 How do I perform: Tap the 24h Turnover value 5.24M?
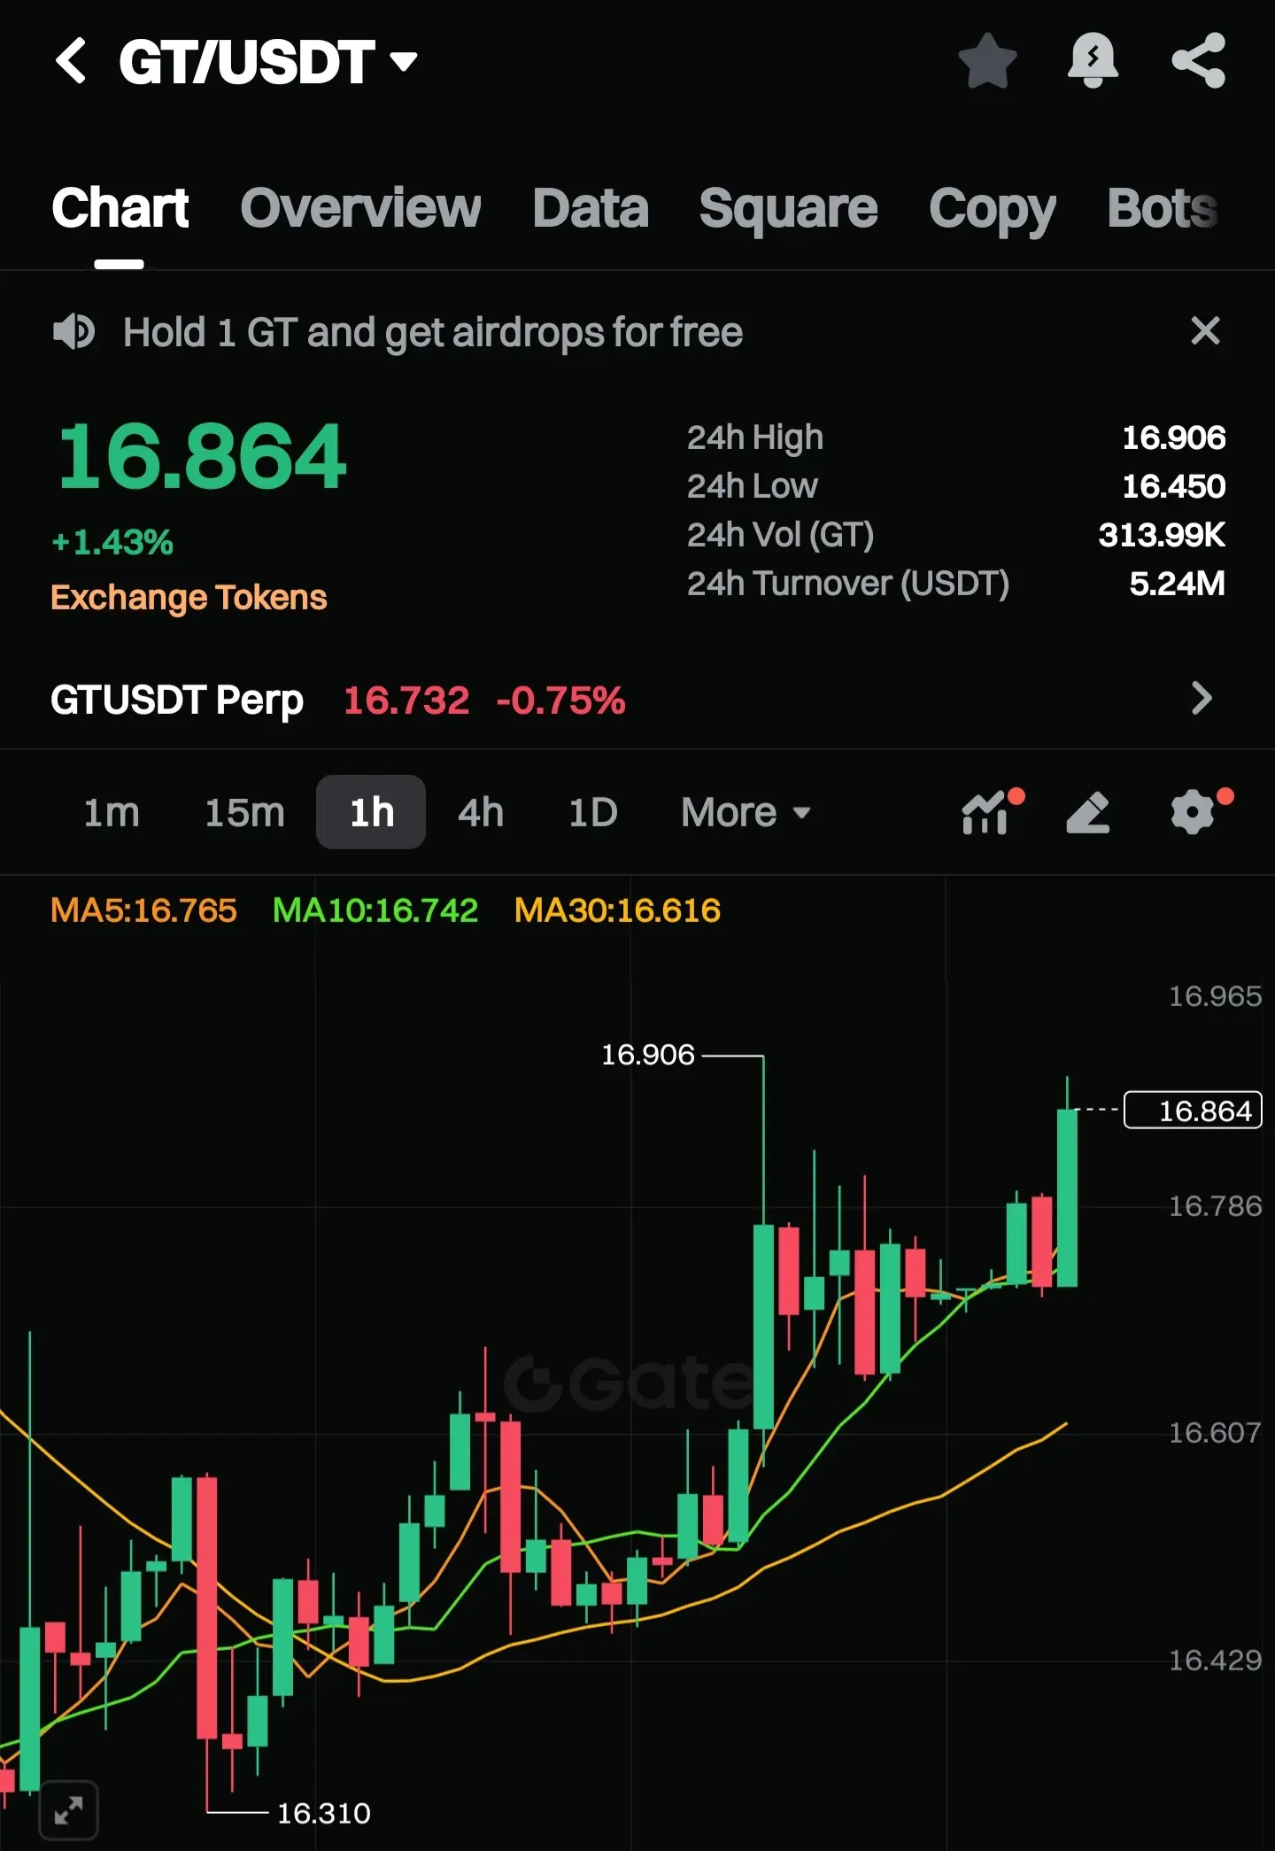pos(1178,584)
